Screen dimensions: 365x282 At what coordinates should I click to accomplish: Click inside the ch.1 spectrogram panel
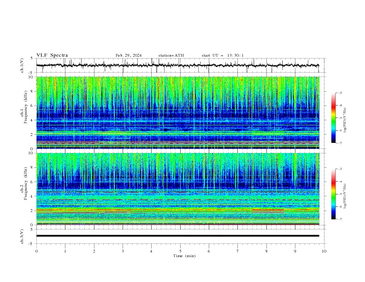(177, 112)
